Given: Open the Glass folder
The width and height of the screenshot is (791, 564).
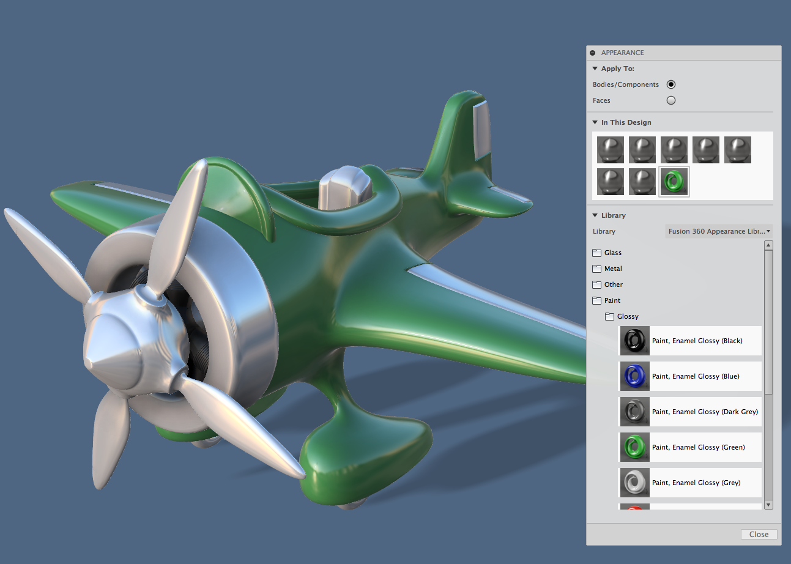Looking at the screenshot, I should click(607, 253).
